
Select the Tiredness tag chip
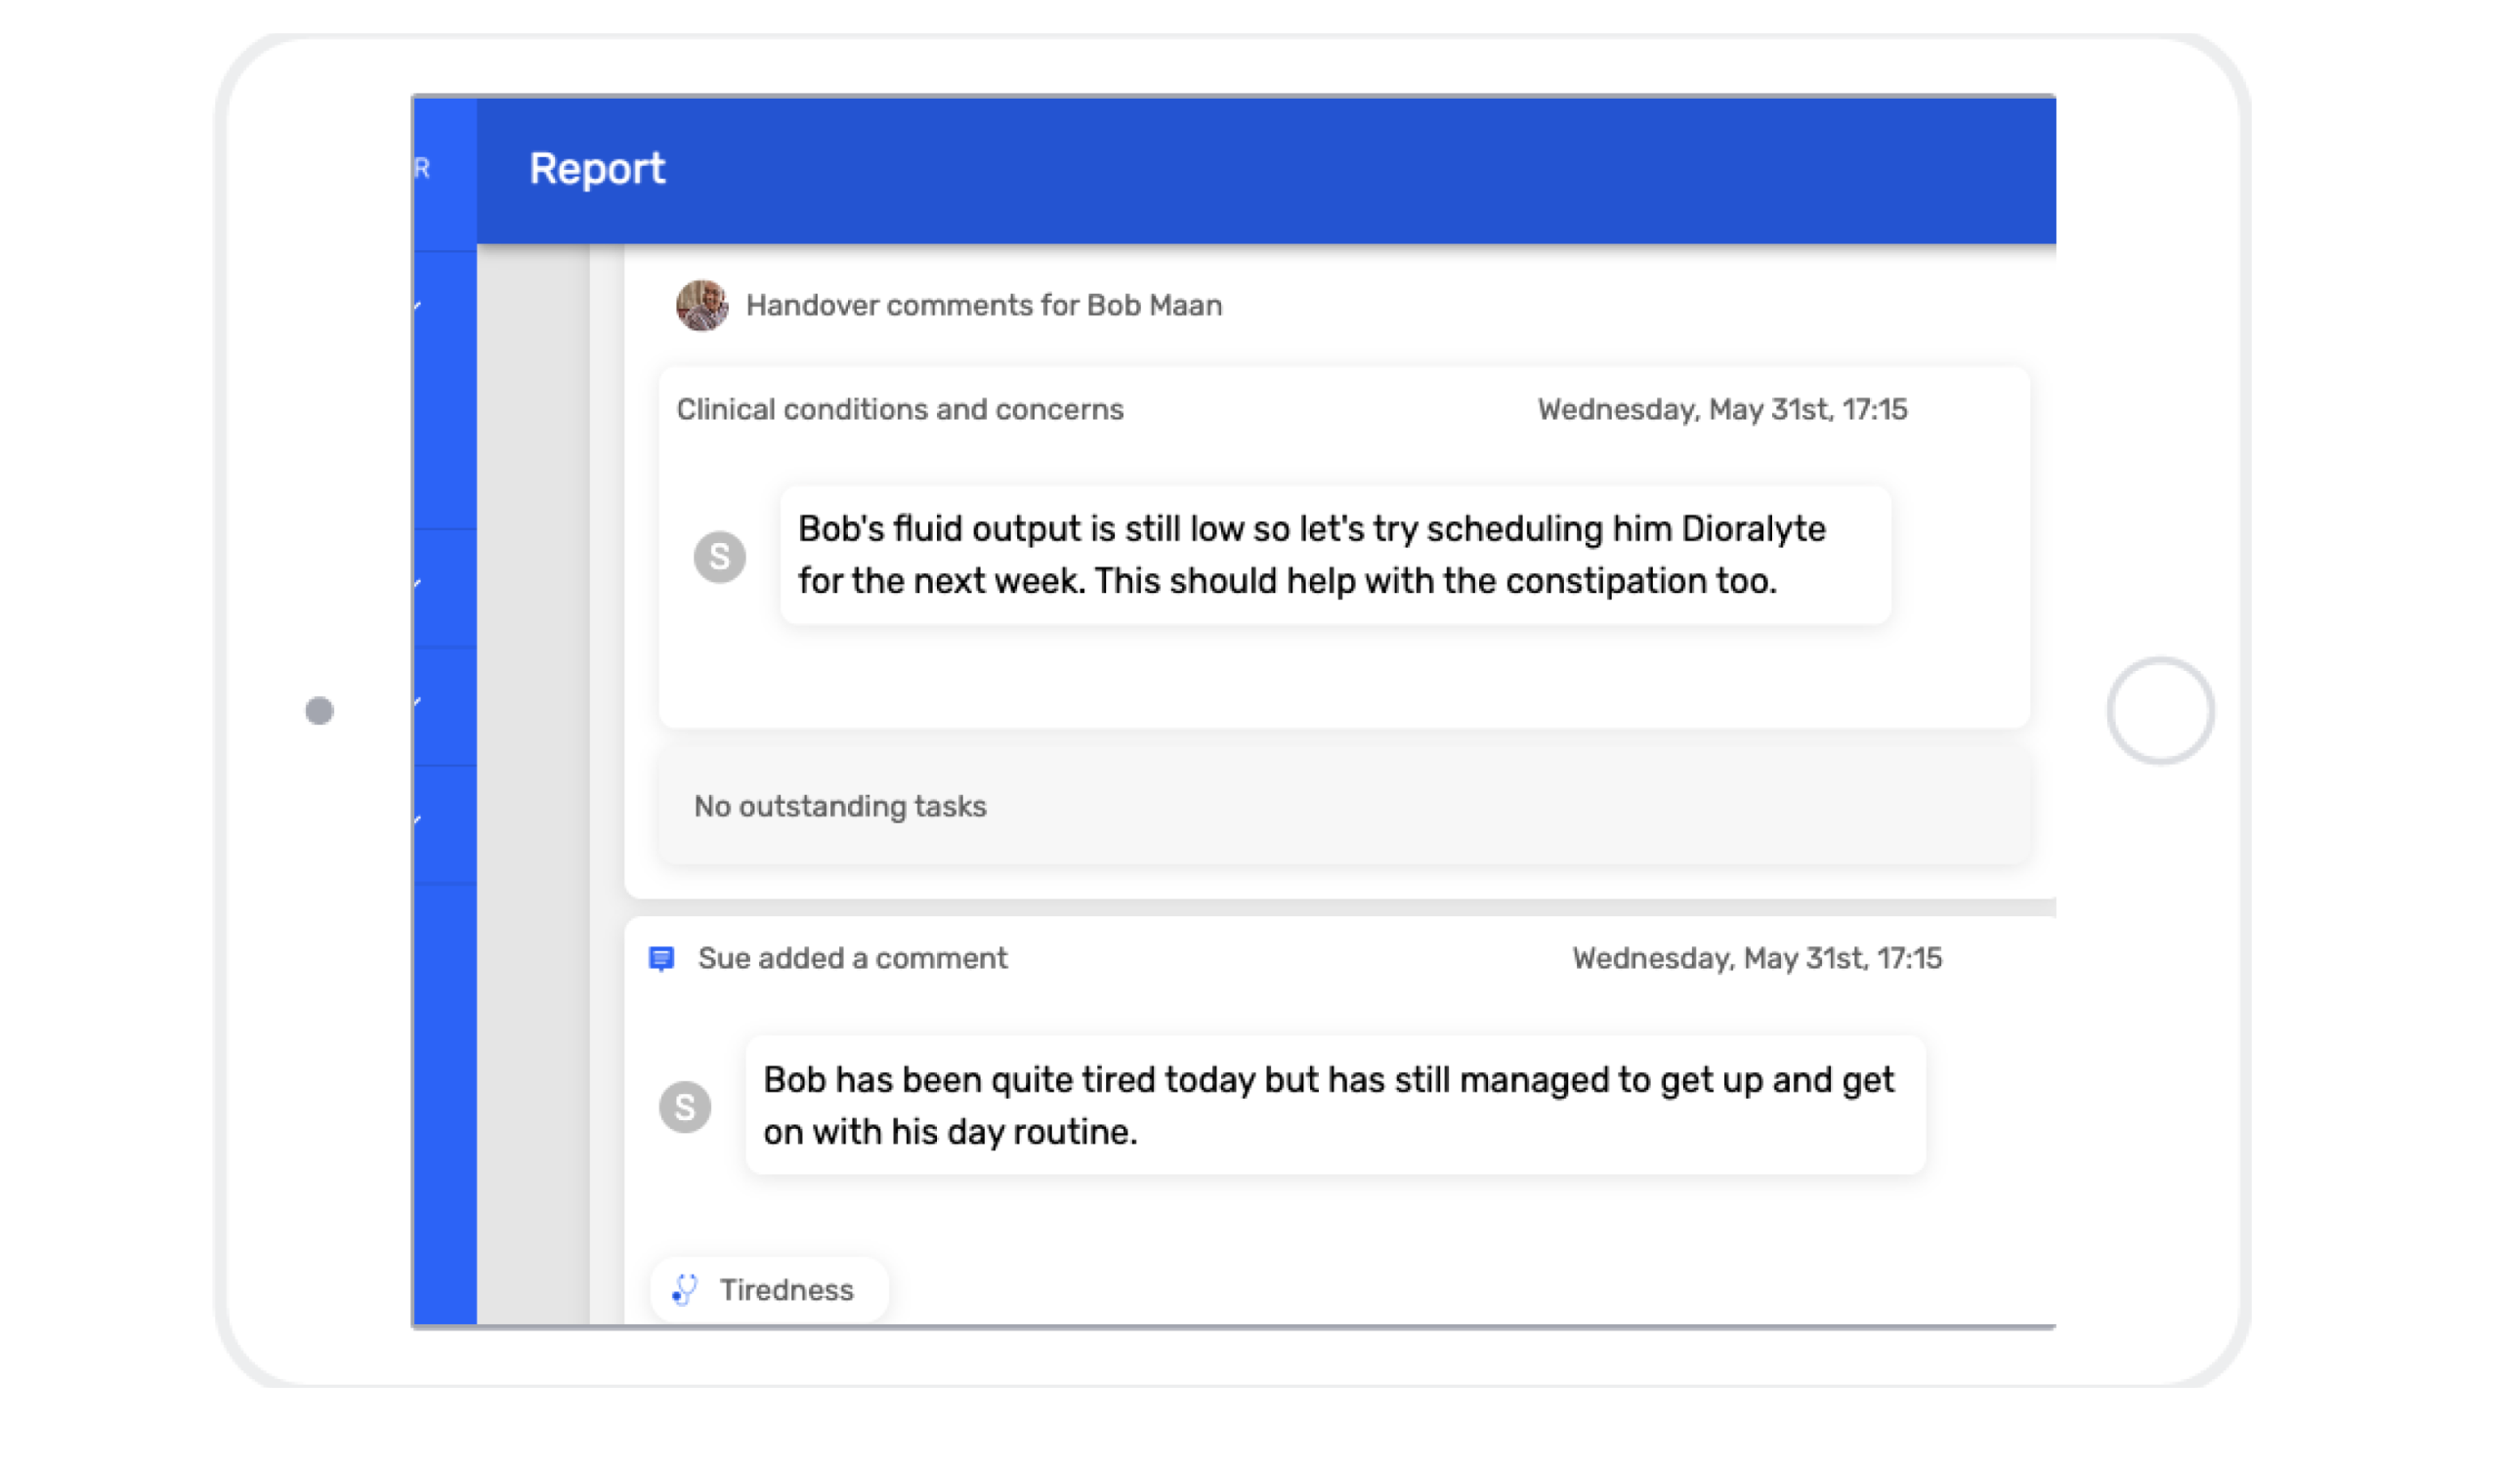[769, 1289]
